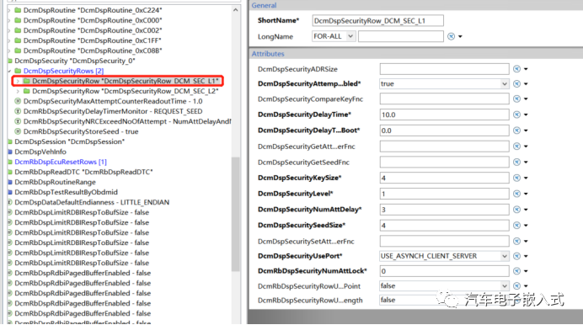This screenshot has width=583, height=325.
Task: Select DcmDspRoutine_0xC08B tree item
Action: click(93, 51)
